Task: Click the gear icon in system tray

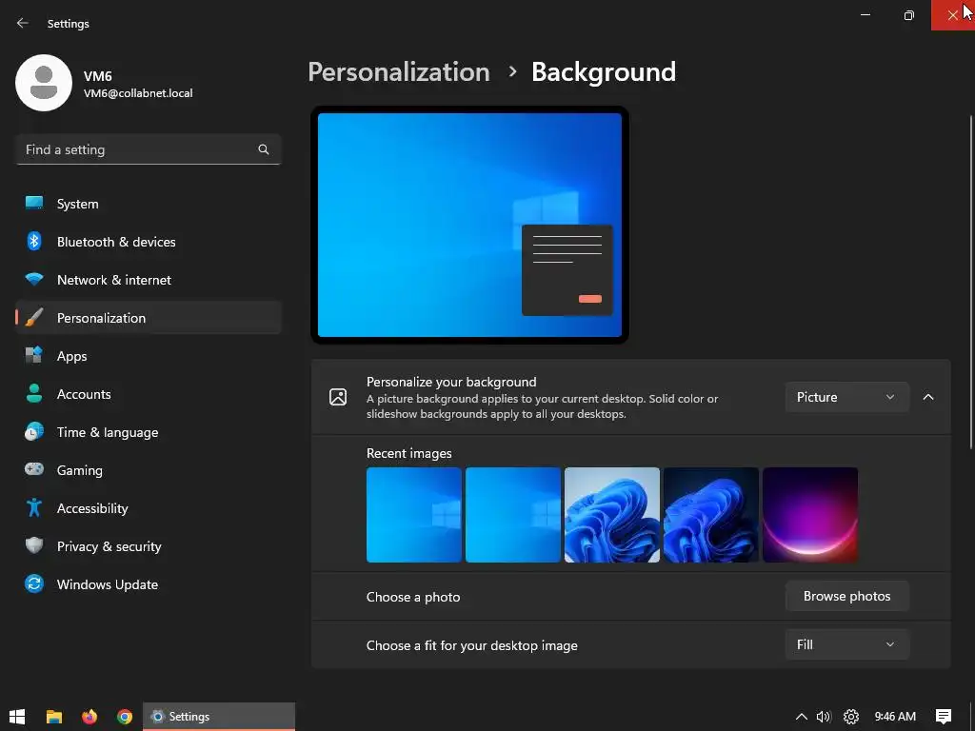Action: click(x=851, y=717)
